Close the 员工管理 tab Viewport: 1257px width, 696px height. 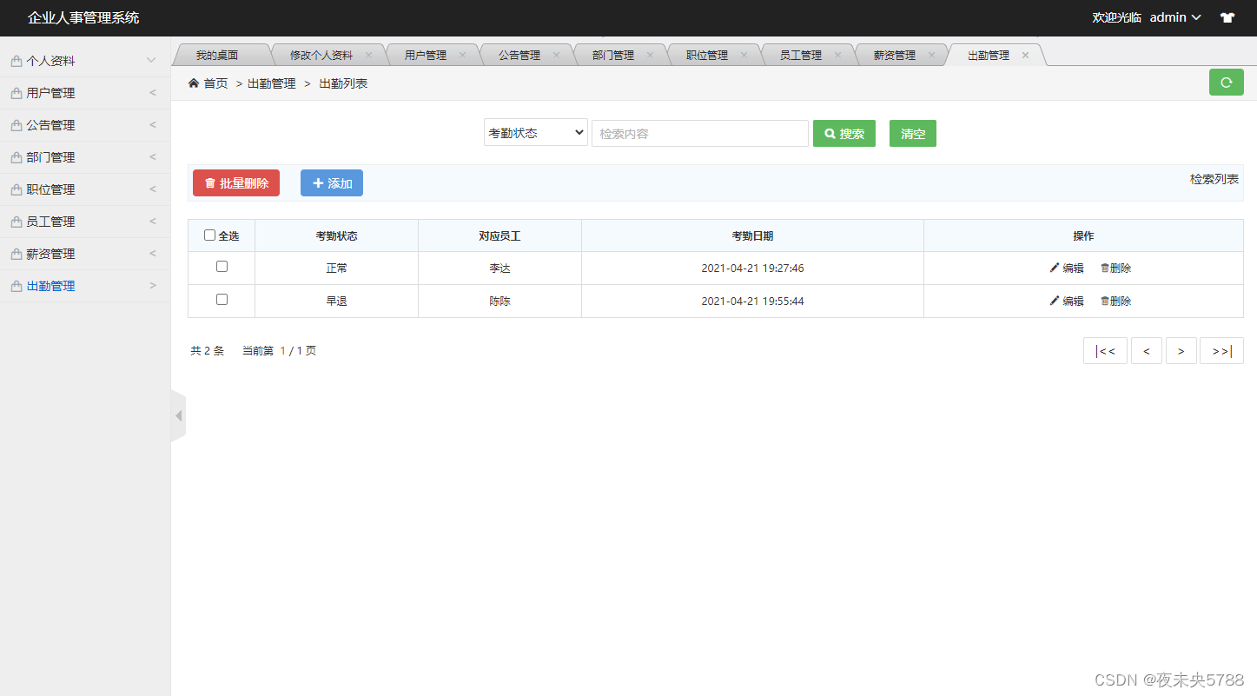tap(837, 55)
